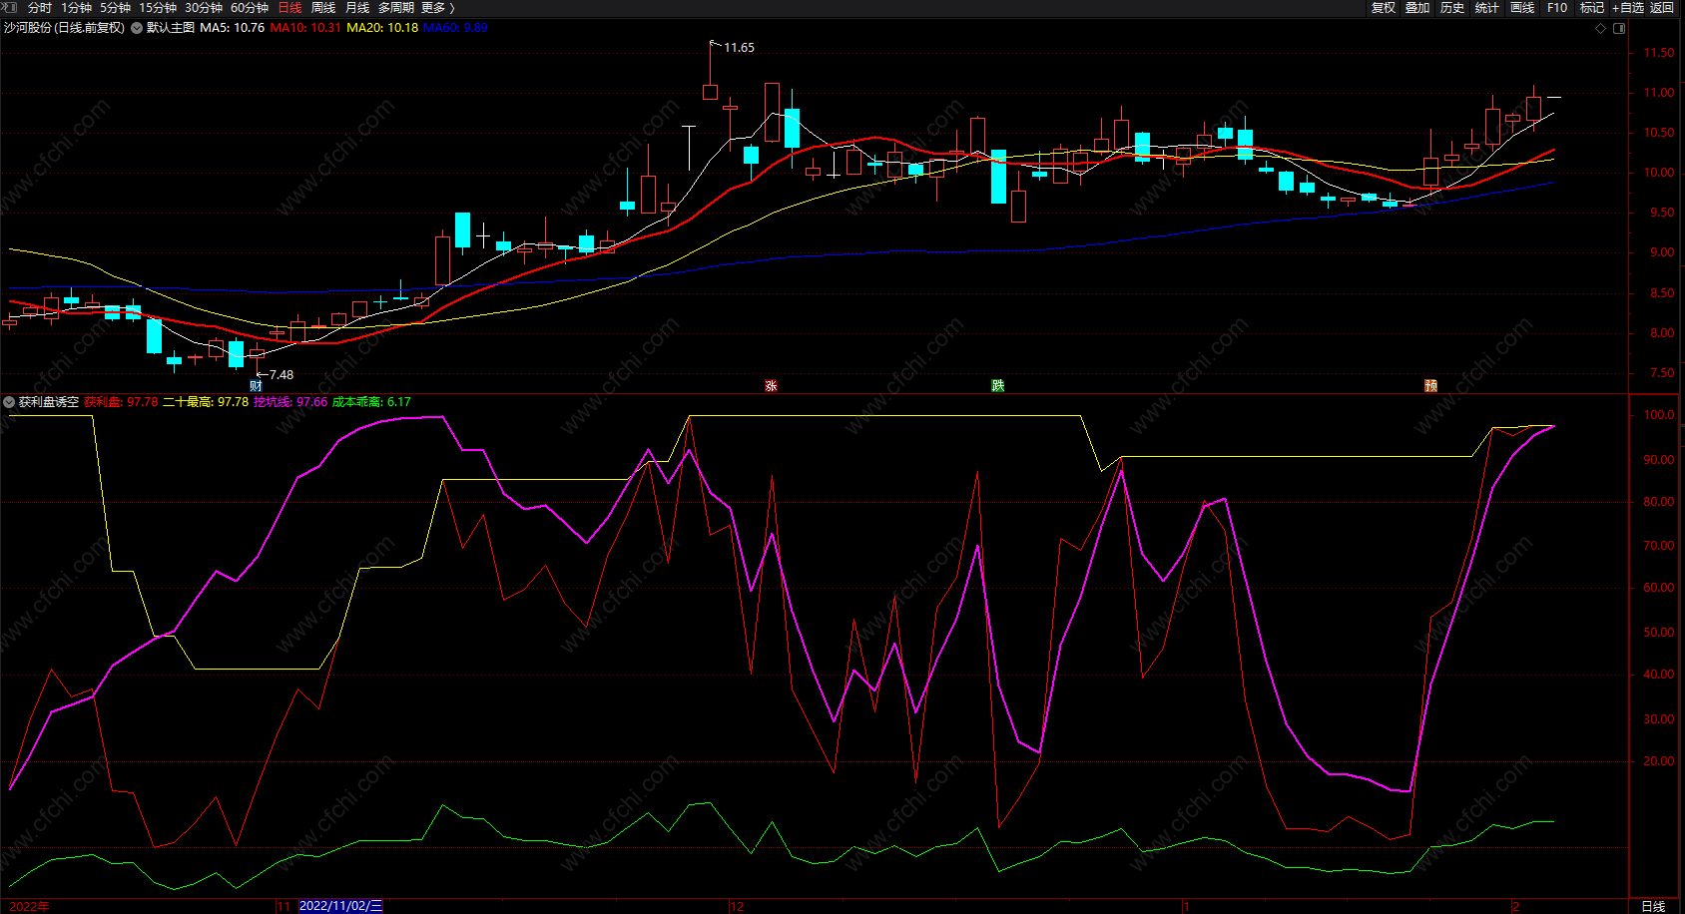This screenshot has height=914, width=1685.
Task: Click the 50.00 indicator axis label
Action: tap(1659, 633)
